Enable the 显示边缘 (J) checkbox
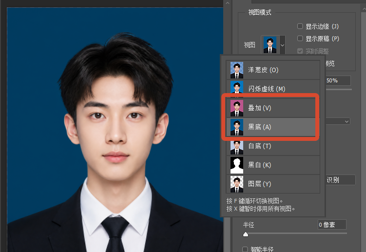This screenshot has width=366, height=252. [x=300, y=26]
